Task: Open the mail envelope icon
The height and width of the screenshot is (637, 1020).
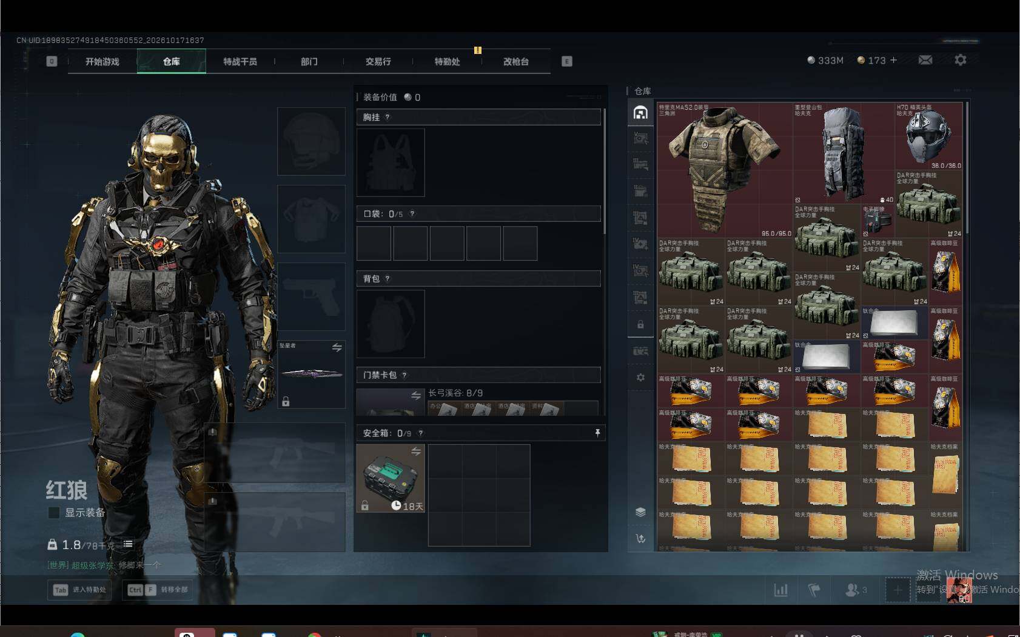Action: (925, 60)
